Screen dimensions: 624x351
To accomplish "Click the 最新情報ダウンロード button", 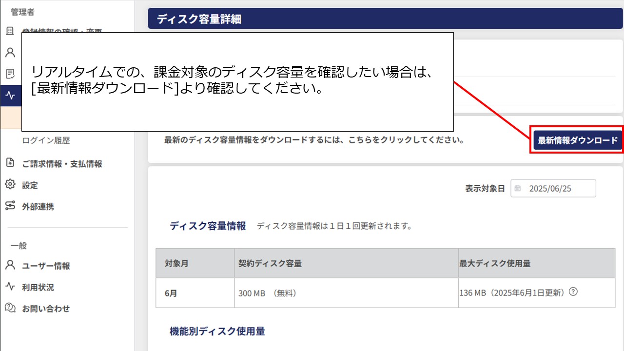I will click(x=578, y=140).
